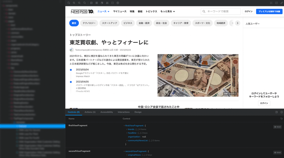Select マイニュース in the navigation
Image resolution: width=284 pixels, height=158 pixels.
(120, 11)
